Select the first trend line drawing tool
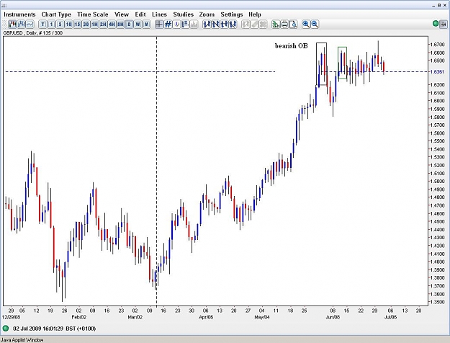Viewport: 450px width, 343px height. pos(207,24)
